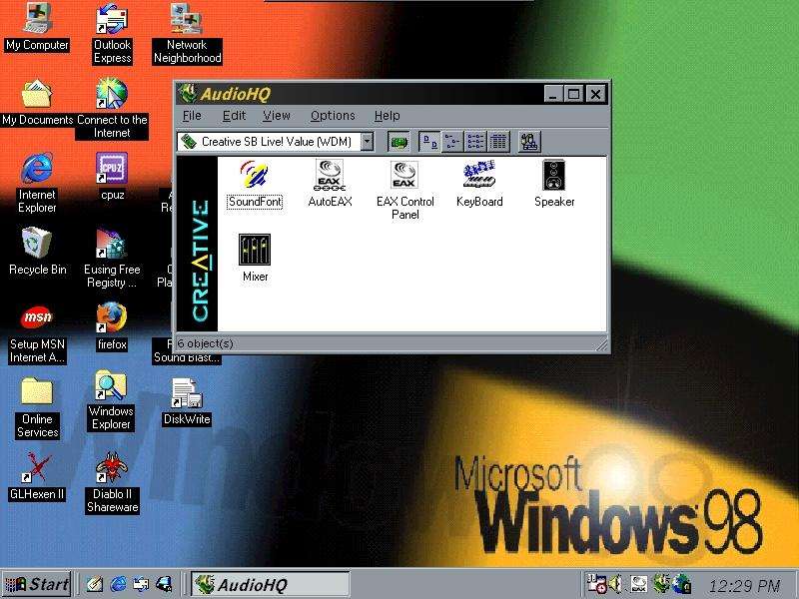
Task: Click the first system tray icon
Action: (596, 584)
